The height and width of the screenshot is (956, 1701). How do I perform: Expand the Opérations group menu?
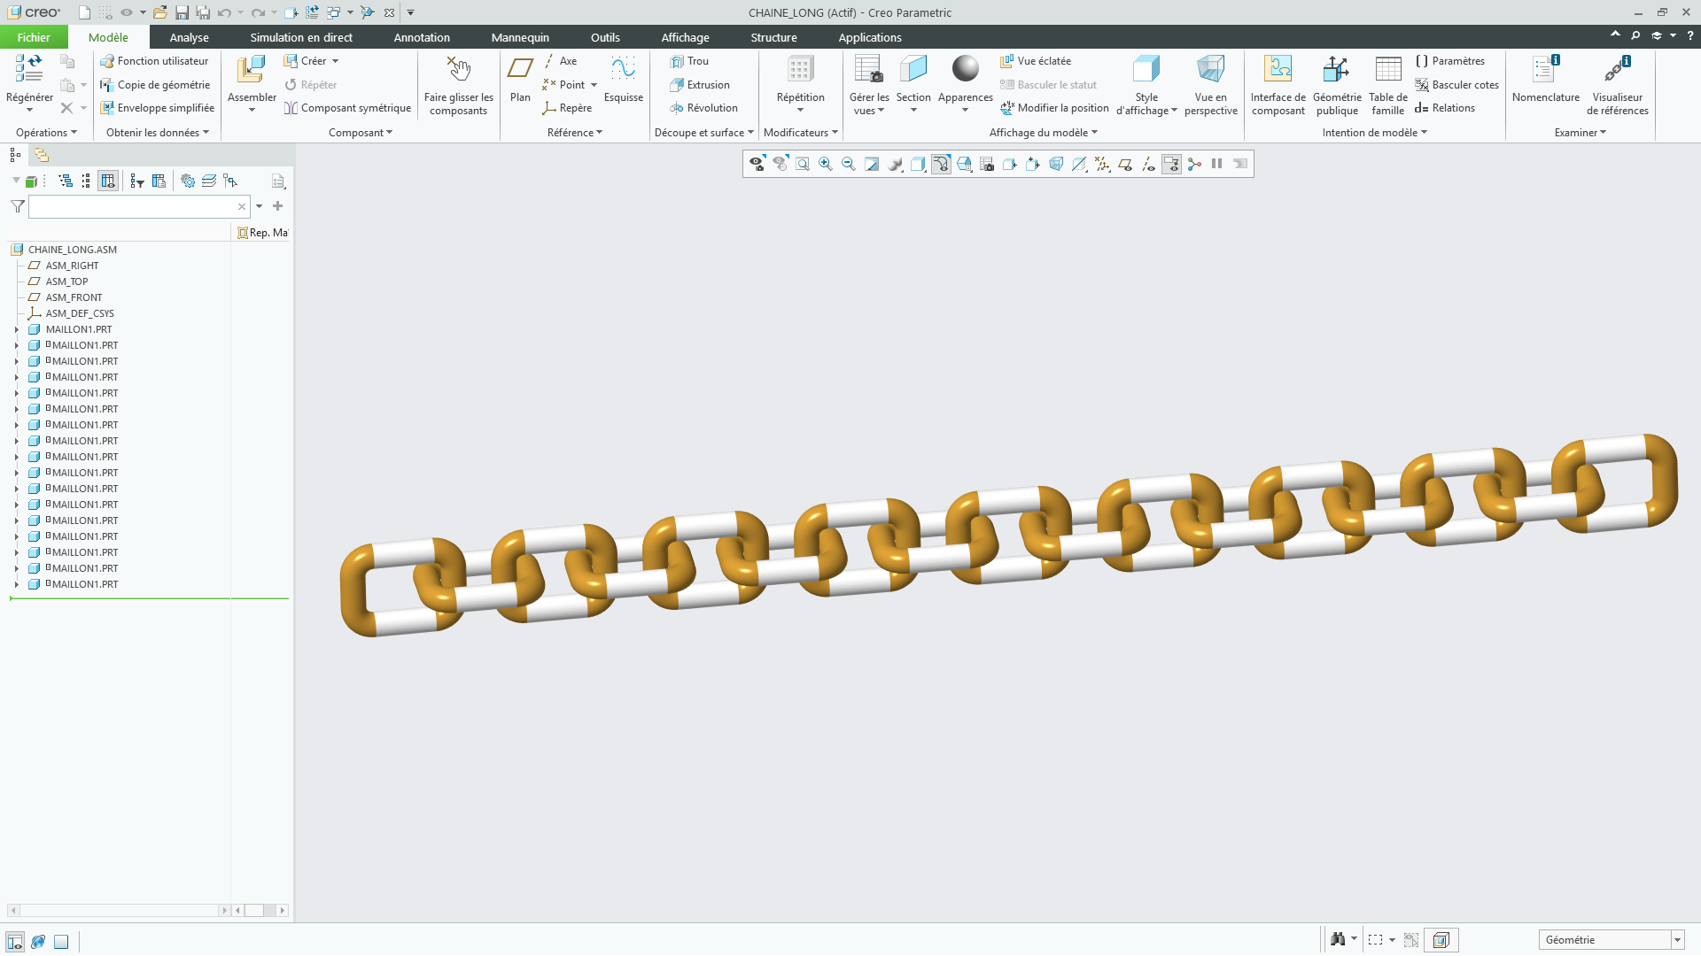coord(46,133)
